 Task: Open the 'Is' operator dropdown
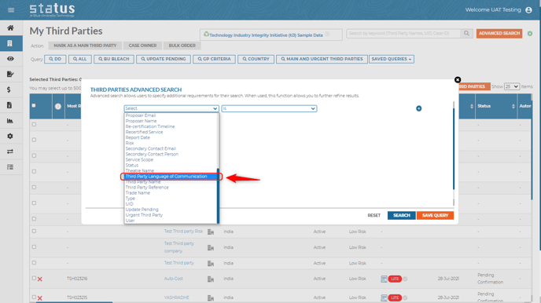pyautogui.click(x=269, y=108)
